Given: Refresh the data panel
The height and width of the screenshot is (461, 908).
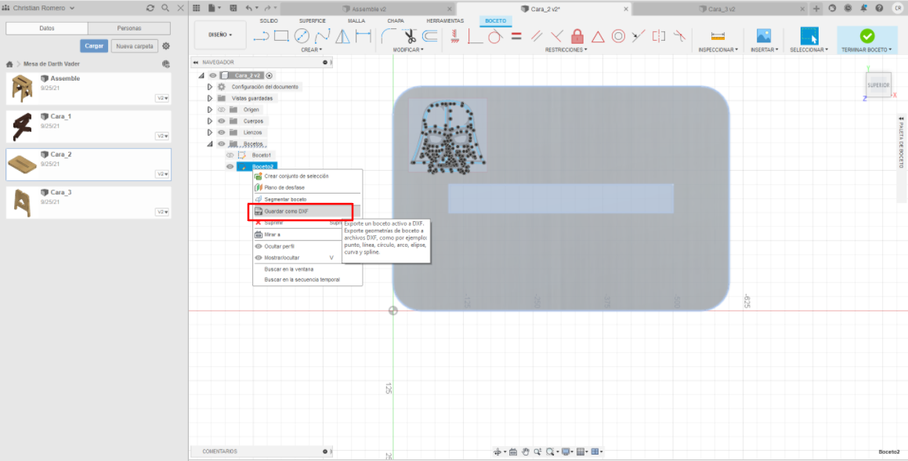Looking at the screenshot, I should pyautogui.click(x=150, y=8).
